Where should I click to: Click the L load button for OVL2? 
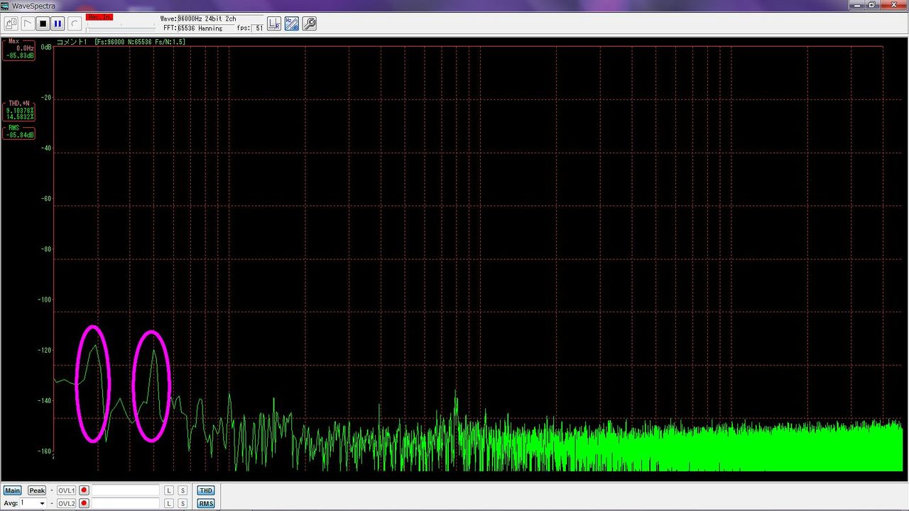pos(169,503)
